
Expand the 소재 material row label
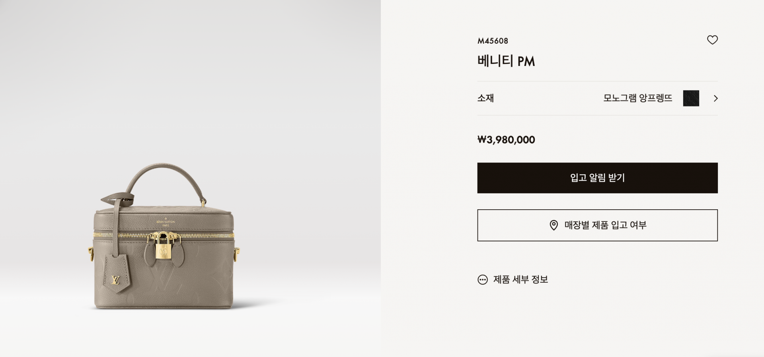click(485, 98)
